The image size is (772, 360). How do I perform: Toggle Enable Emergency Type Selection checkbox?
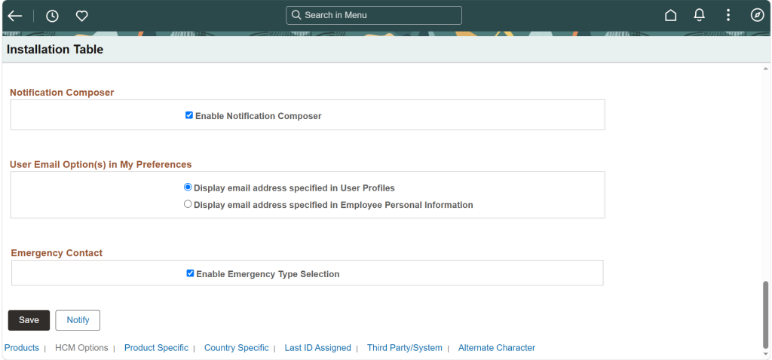190,273
